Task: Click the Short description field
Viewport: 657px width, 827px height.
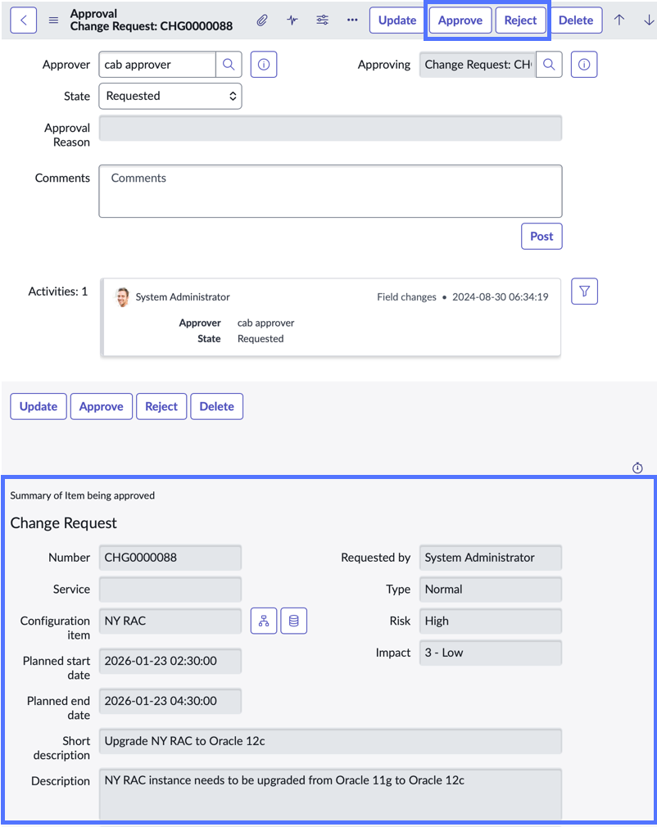Action: 330,741
